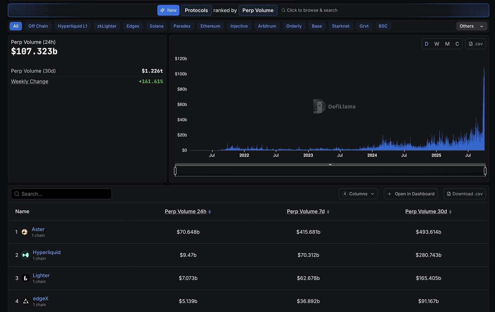Click edgeX's 30d volume $91.167b
The height and width of the screenshot is (312, 495).
tap(429, 301)
